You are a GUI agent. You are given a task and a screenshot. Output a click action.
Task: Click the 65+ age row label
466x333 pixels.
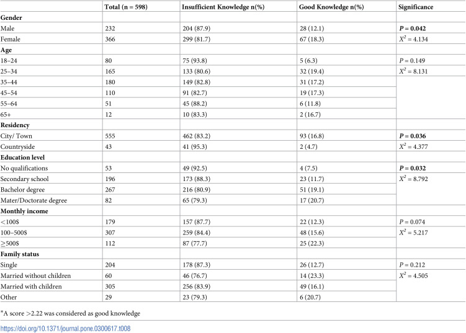click(6, 115)
